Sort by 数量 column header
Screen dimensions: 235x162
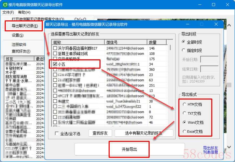click(x=157, y=42)
